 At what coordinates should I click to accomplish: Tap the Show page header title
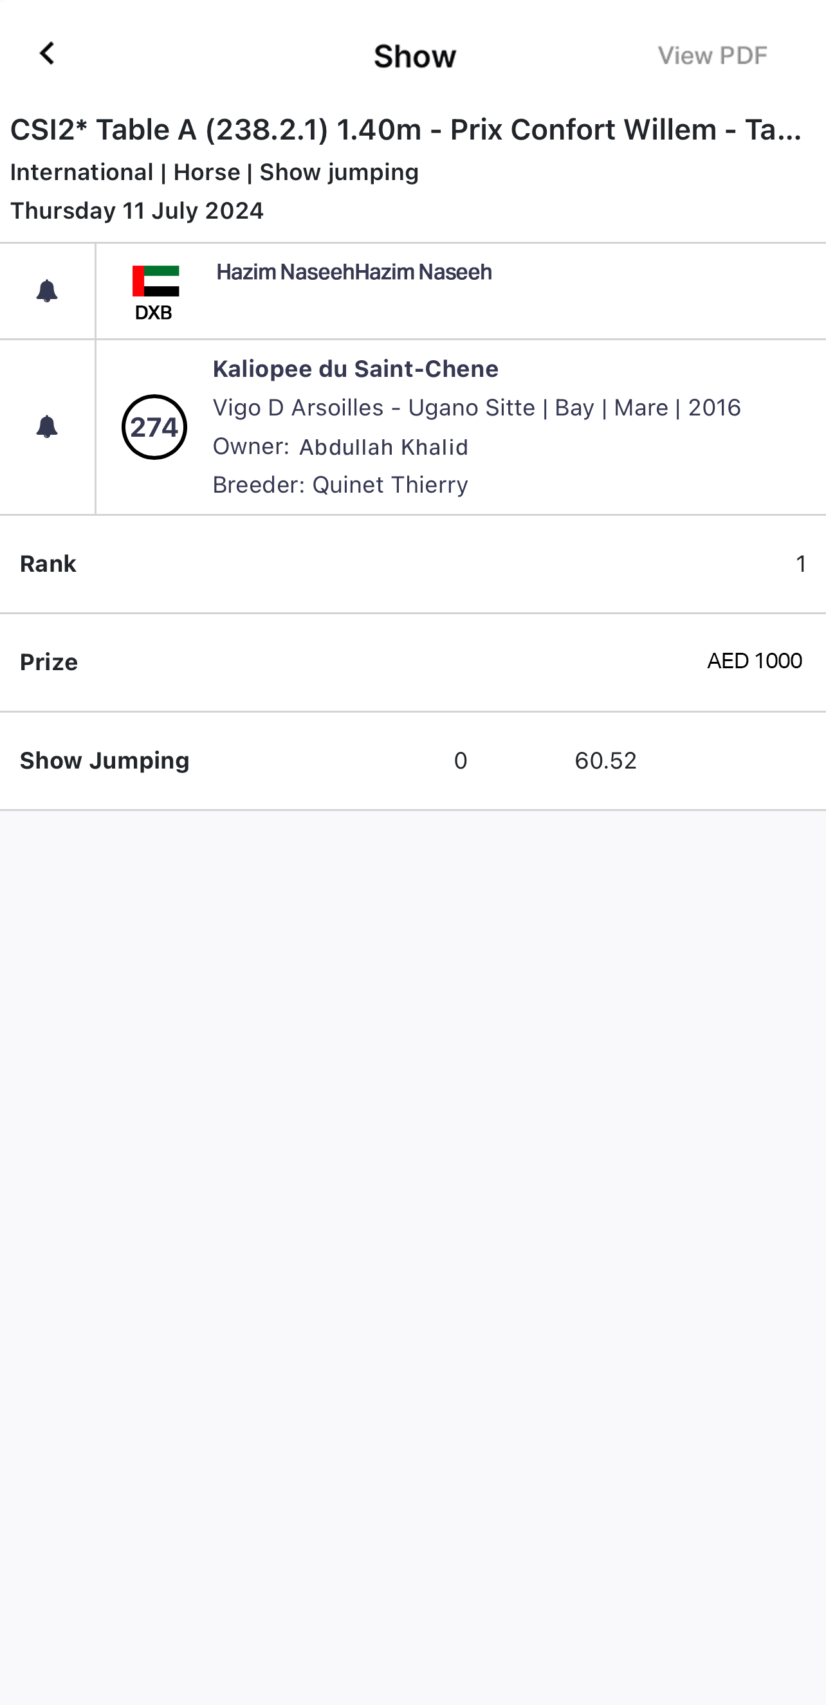tap(415, 55)
